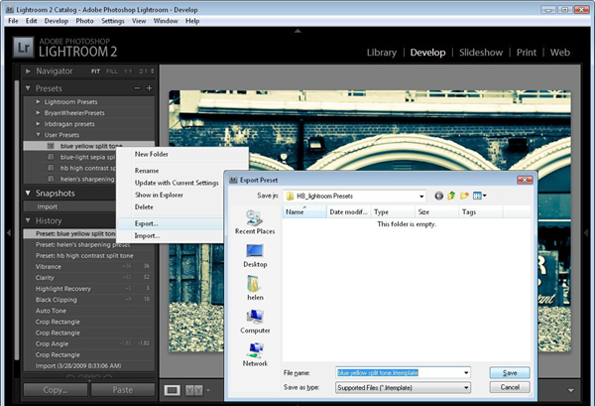
Task: Open Recent Places in the dialog sidebar
Action: 255,221
